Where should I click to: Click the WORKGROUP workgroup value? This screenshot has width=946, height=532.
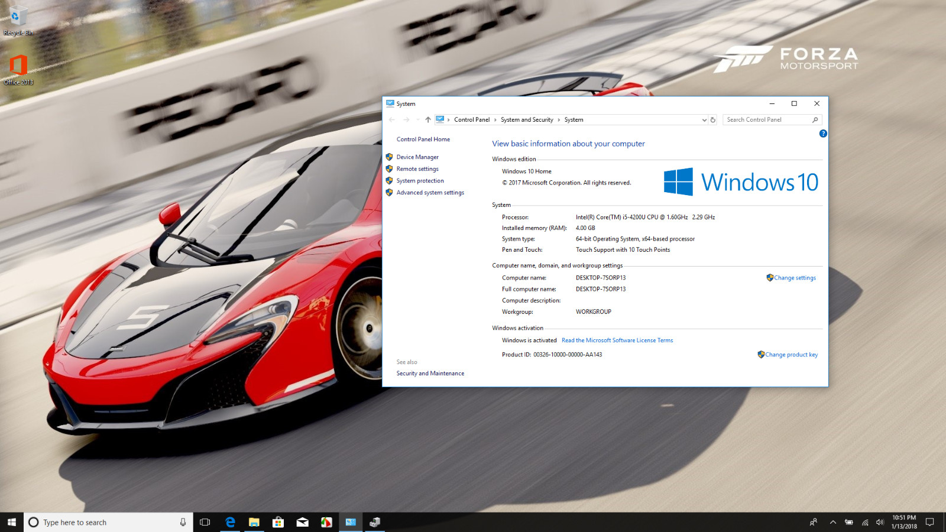point(594,312)
